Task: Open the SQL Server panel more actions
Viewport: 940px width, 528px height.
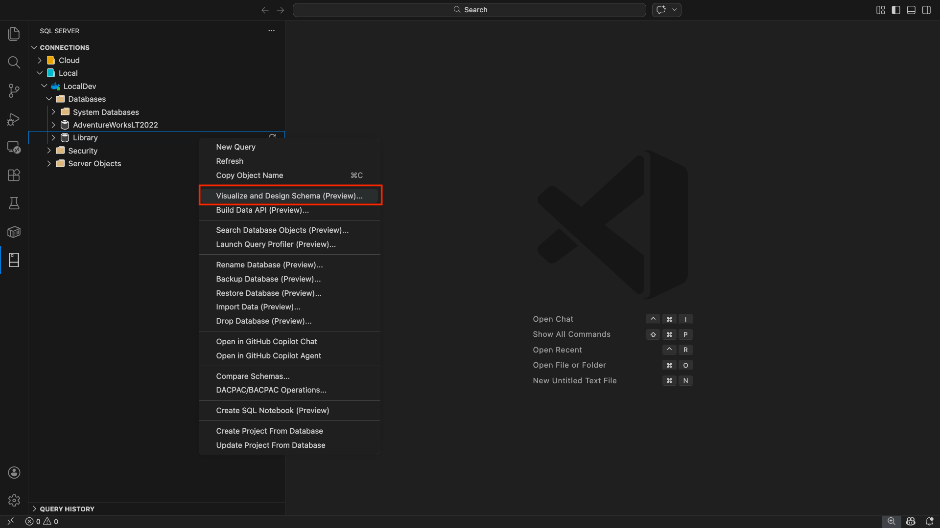Action: 271,30
